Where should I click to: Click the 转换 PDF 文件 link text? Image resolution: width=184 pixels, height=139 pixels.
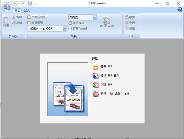(110, 75)
